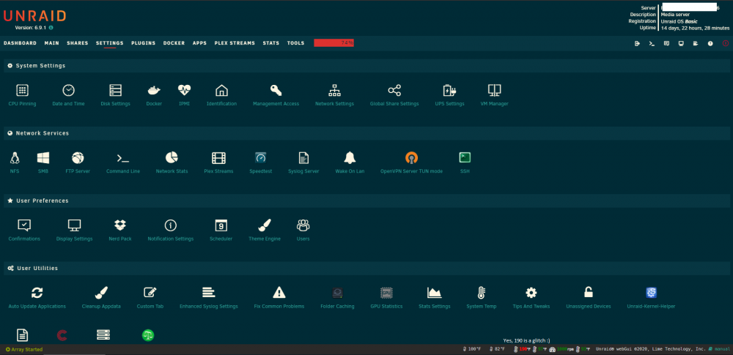This screenshot has height=355, width=733.
Task: Switch to the Main tab
Action: click(52, 43)
